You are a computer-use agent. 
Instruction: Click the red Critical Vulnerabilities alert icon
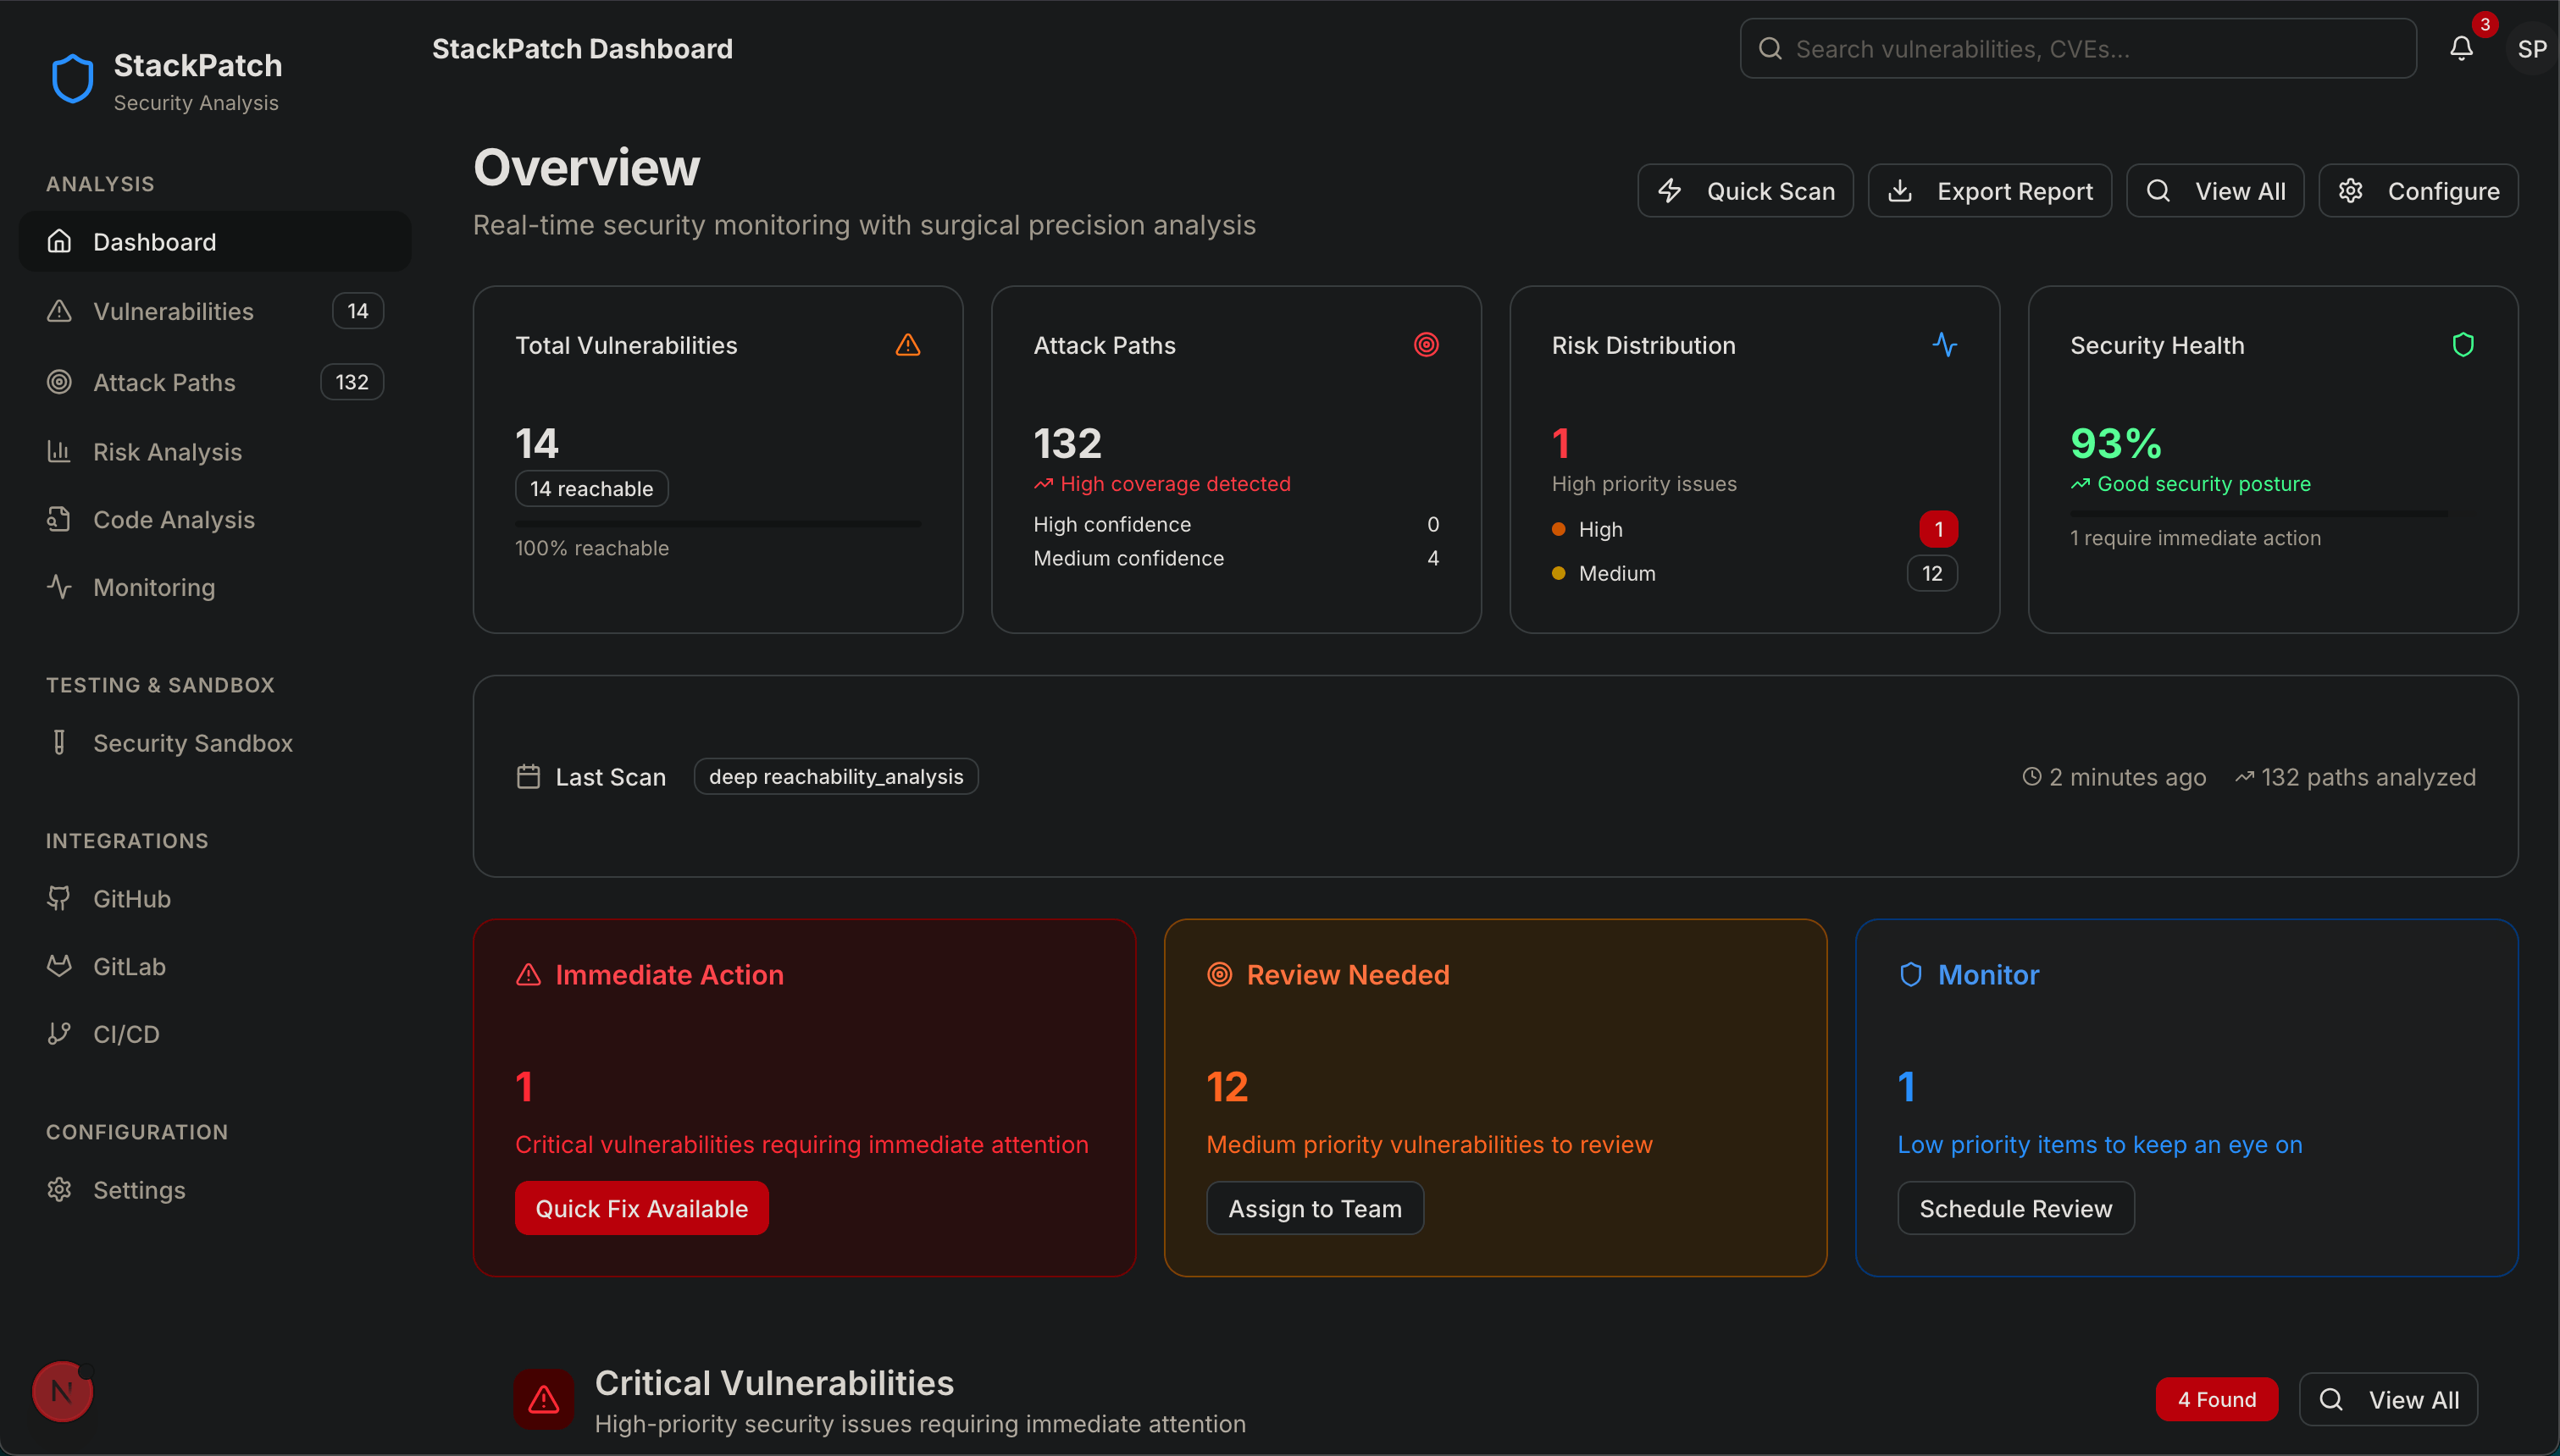pos(544,1398)
